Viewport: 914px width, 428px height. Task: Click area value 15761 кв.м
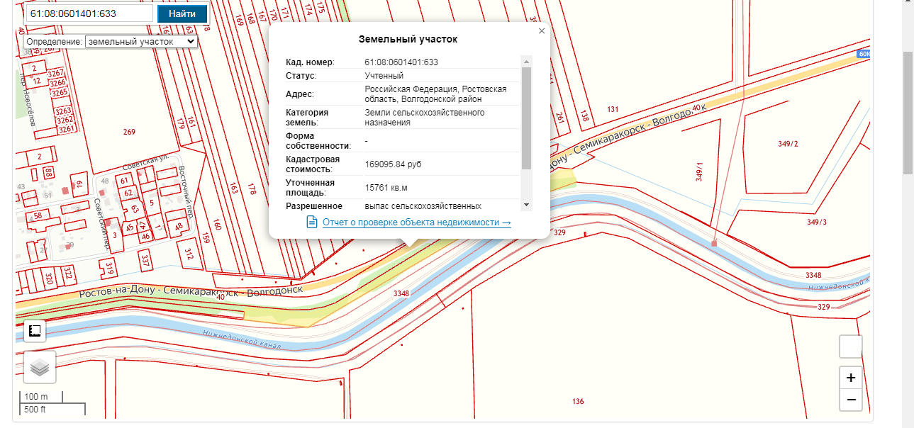(386, 188)
